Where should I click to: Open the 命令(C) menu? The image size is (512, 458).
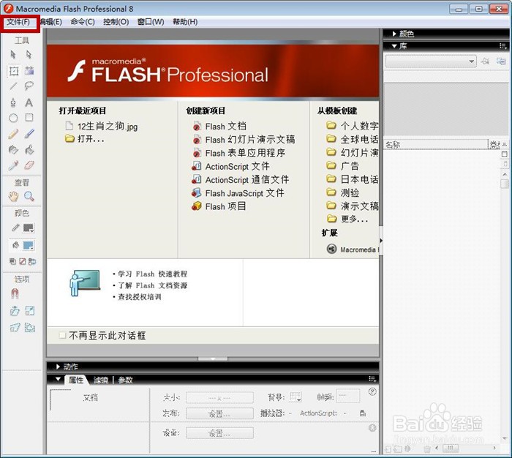click(83, 22)
